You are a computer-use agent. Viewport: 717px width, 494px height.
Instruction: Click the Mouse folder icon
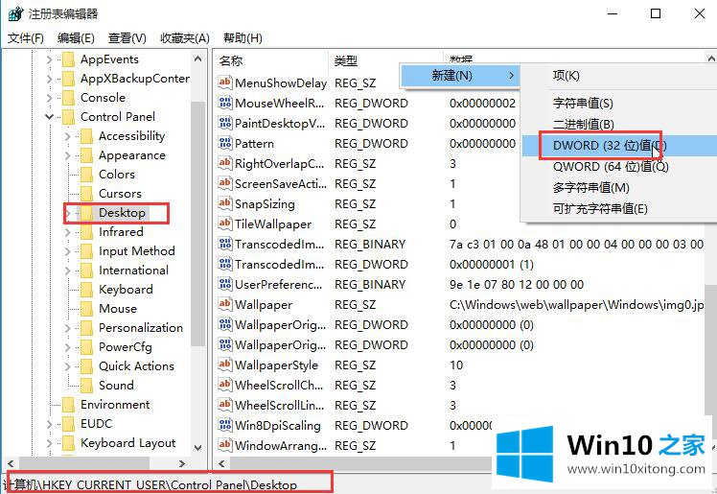point(86,309)
